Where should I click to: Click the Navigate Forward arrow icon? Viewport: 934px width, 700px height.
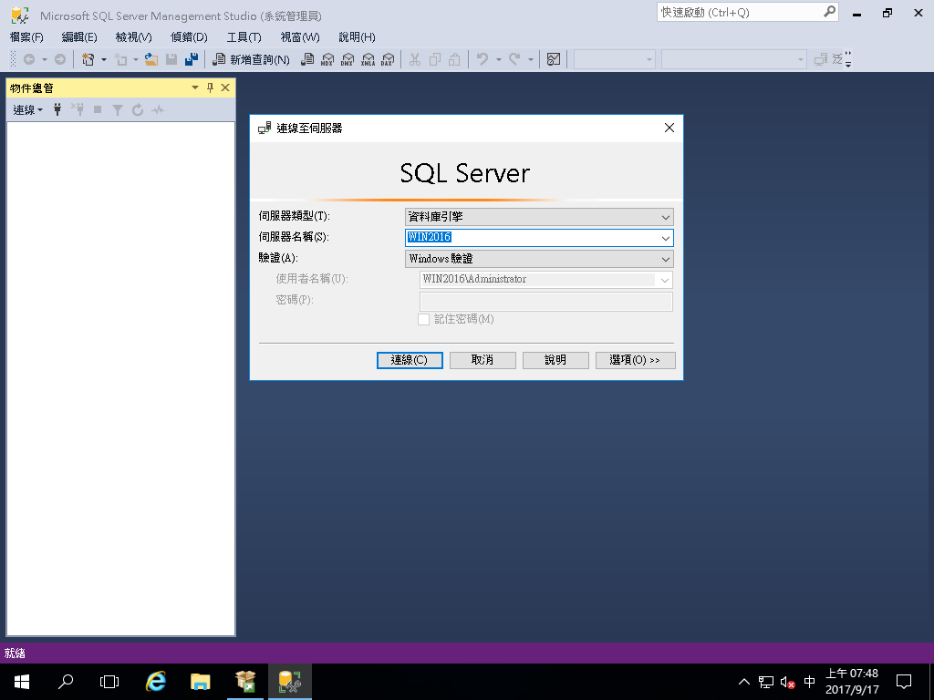click(60, 59)
